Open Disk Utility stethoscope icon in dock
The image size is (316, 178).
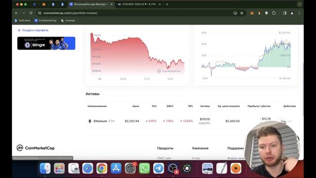click(x=74, y=168)
